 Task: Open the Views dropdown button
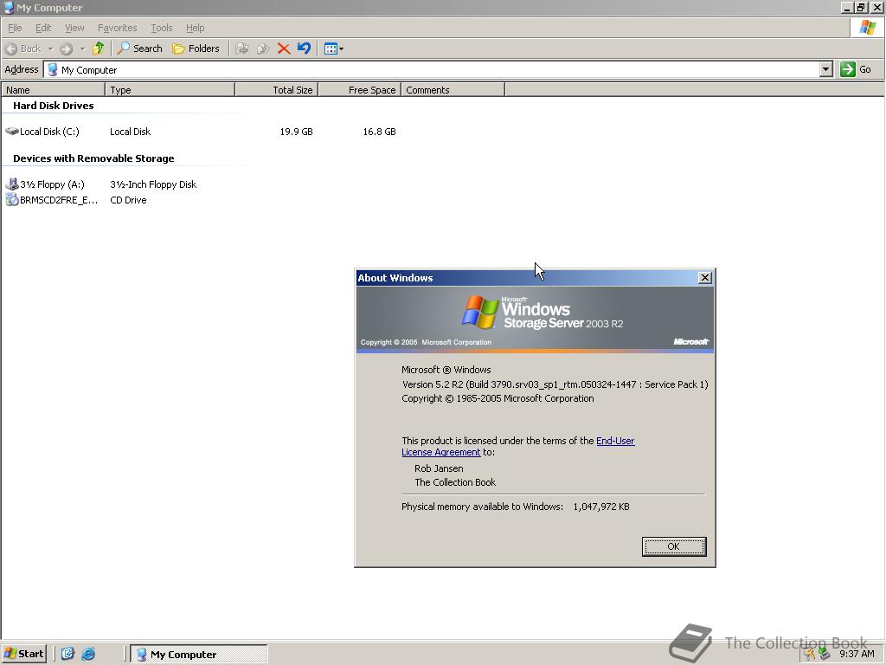tap(334, 48)
